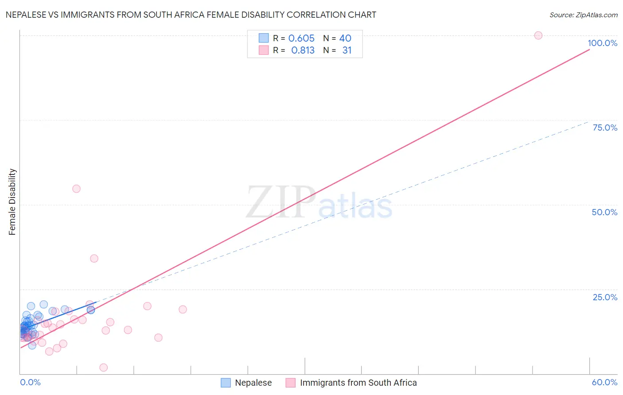Select the blue swatch beside R = 0.605
The height and width of the screenshot is (395, 623).
point(264,38)
